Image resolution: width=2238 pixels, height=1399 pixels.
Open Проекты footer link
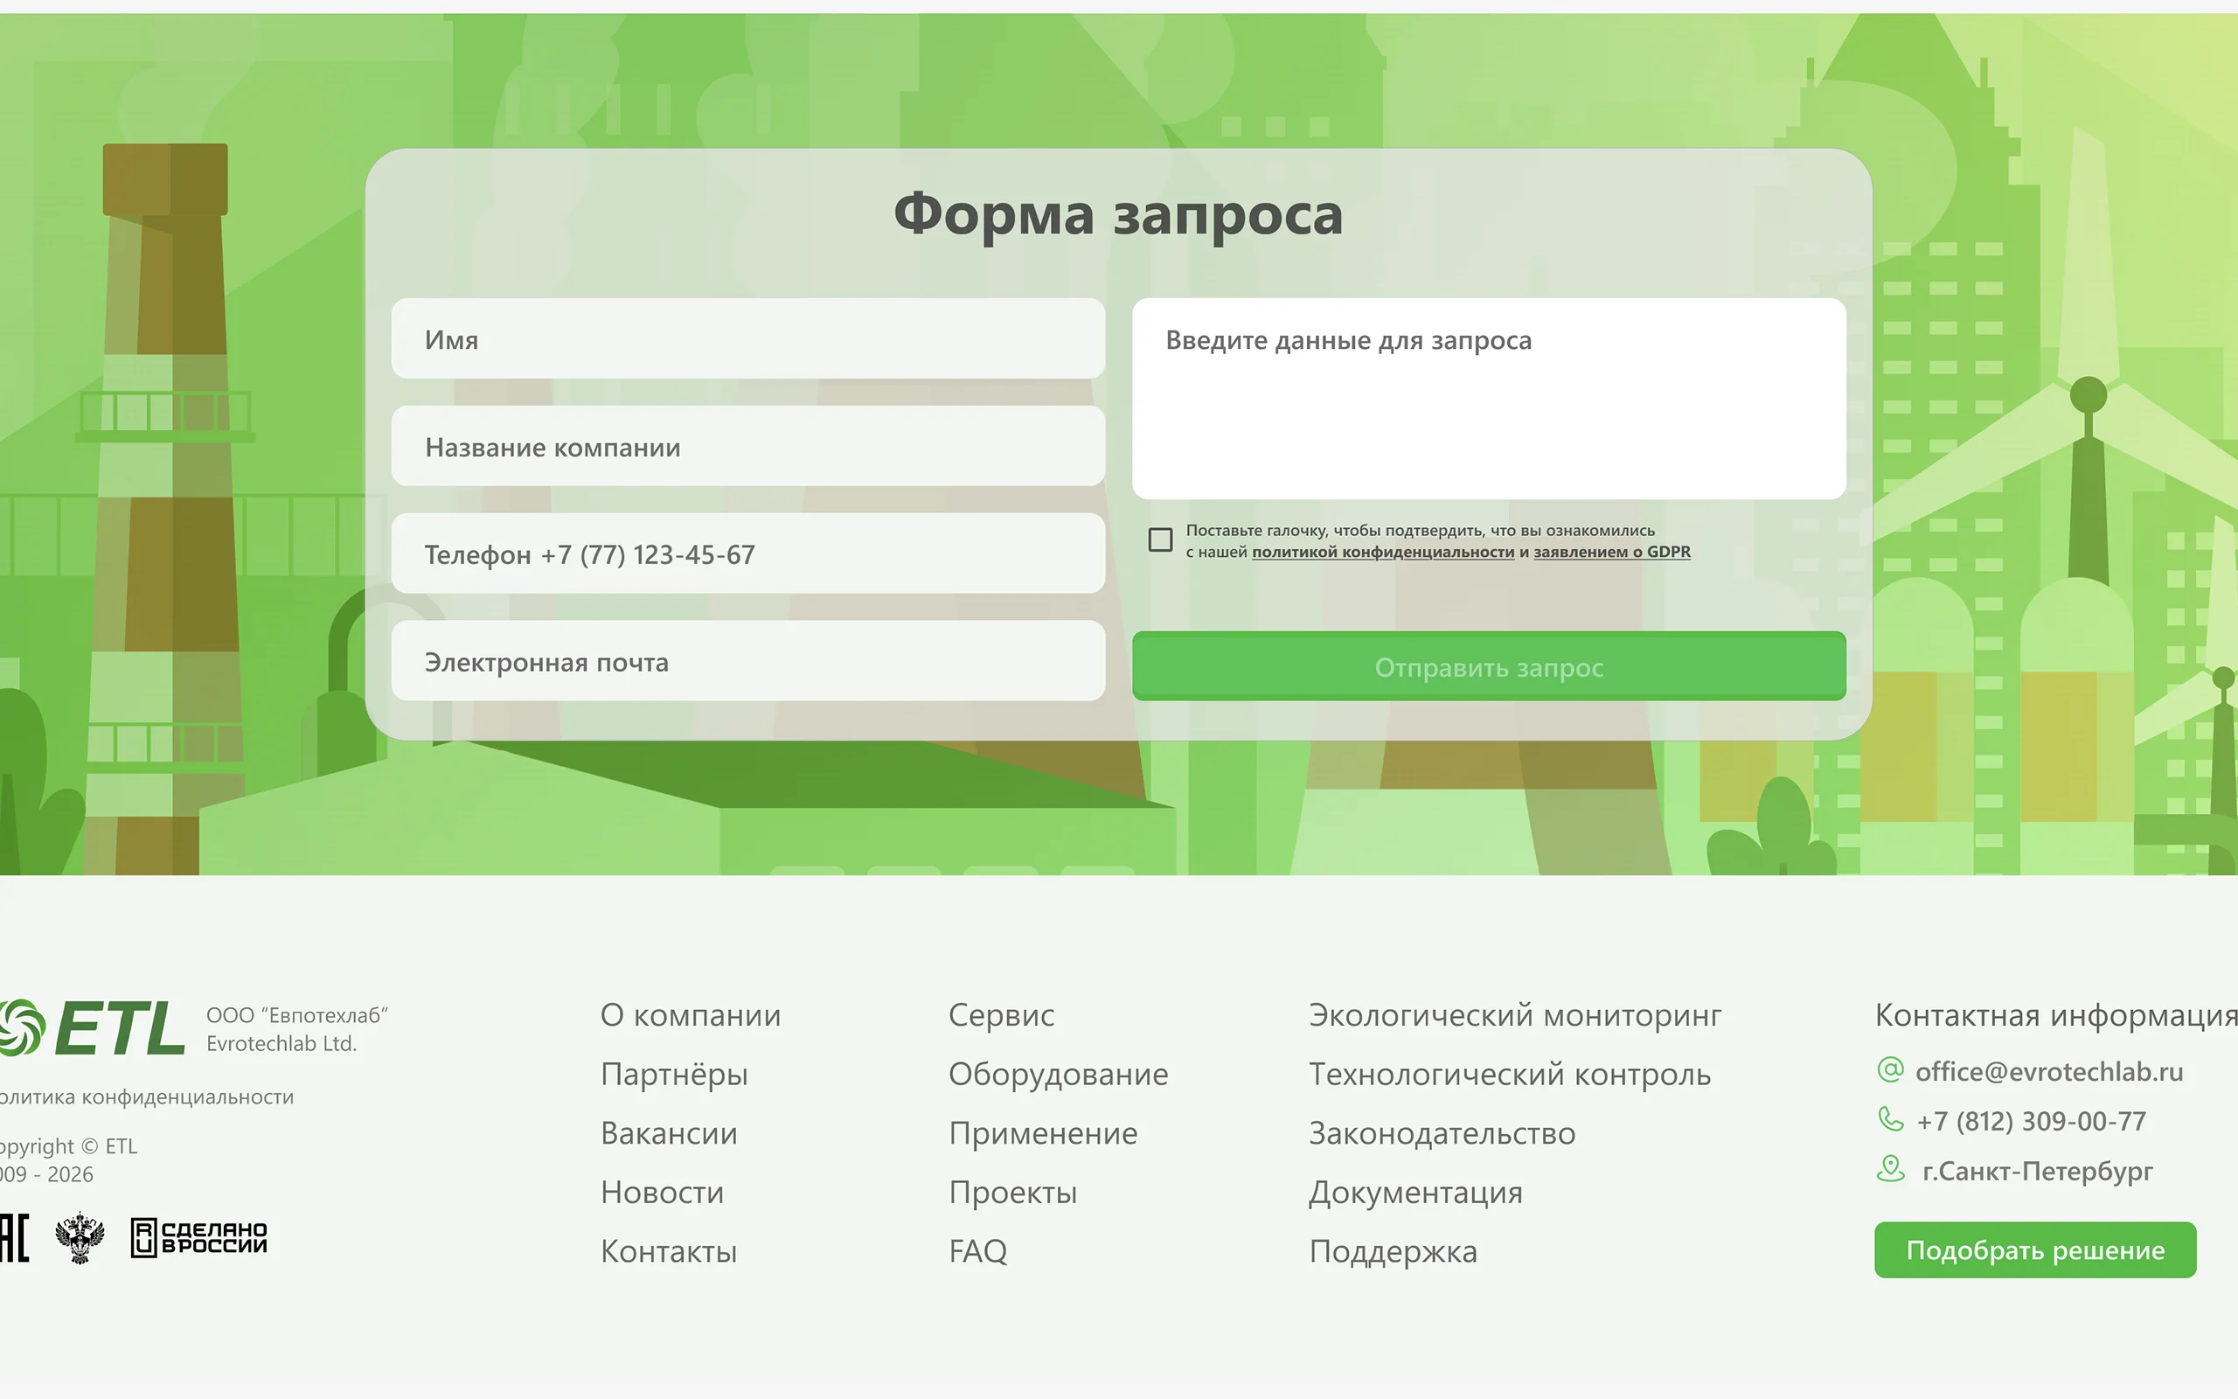tap(1012, 1193)
